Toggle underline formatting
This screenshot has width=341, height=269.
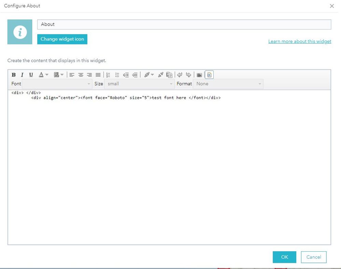31,75
